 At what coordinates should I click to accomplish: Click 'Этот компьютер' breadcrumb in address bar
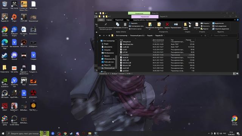tap(122, 36)
